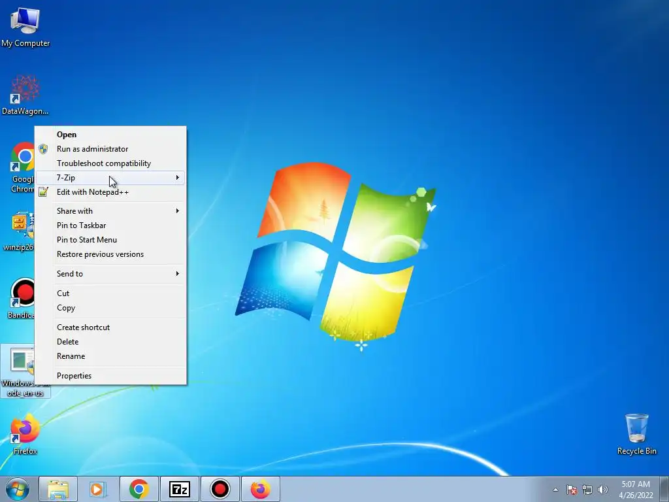Screen dimensions: 669x502
Task: Select the Firefox desktop shortcut
Action: (25, 434)
